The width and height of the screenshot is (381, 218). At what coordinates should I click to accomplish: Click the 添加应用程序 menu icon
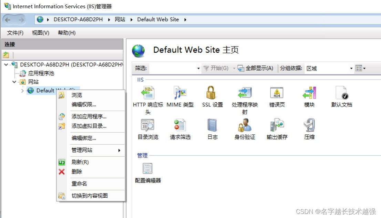62,117
